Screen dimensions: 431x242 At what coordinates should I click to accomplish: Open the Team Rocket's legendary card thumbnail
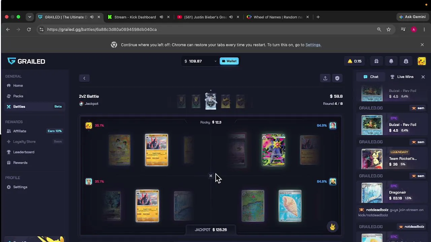click(x=372, y=159)
